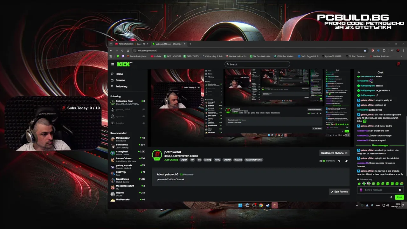Screen dimensions: 407x229
Task: Open MsSavageAF recommended channel
Action: (x=128, y=139)
